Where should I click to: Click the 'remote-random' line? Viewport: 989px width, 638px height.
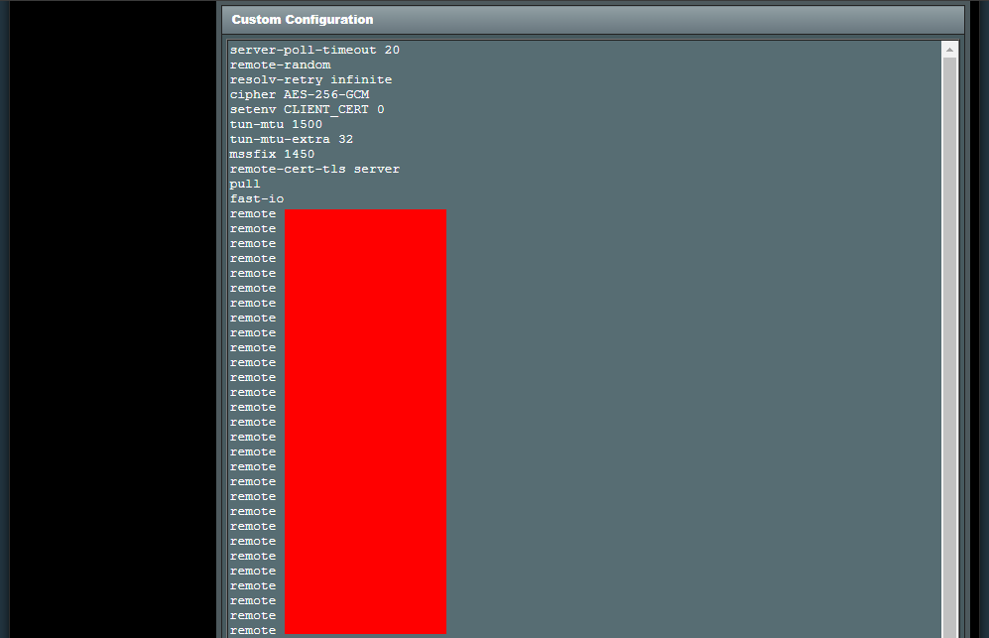(x=280, y=65)
